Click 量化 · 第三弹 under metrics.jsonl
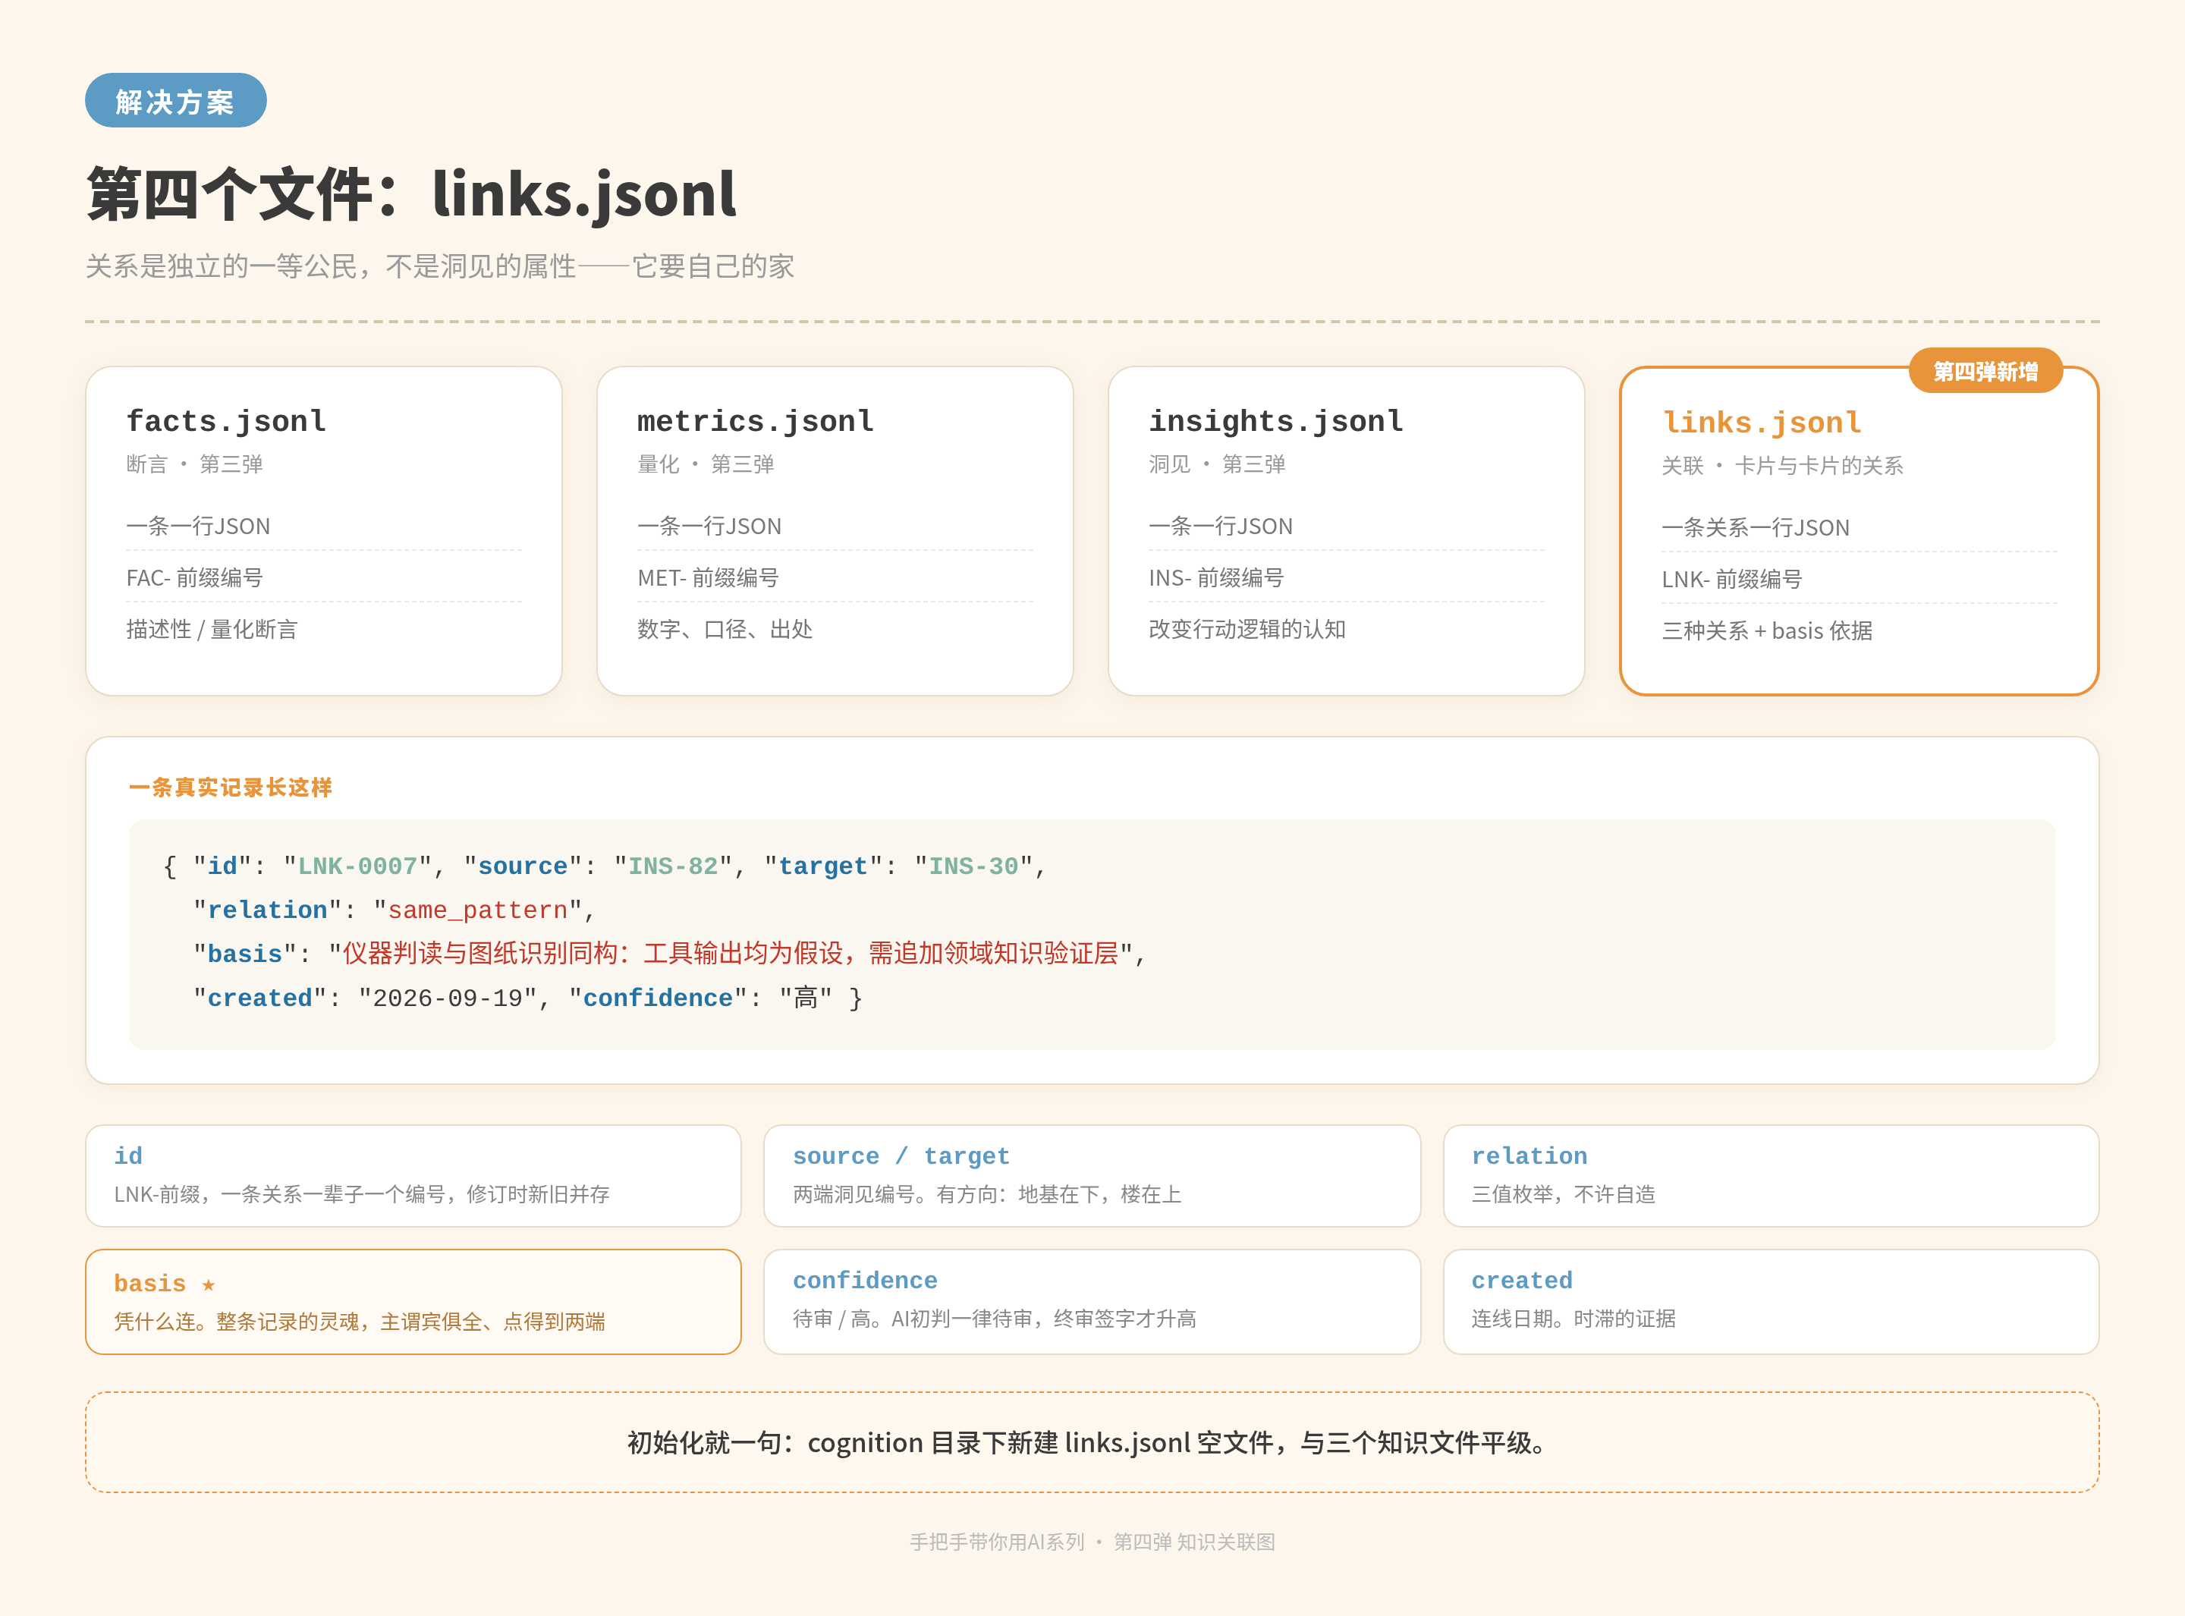 tap(705, 464)
